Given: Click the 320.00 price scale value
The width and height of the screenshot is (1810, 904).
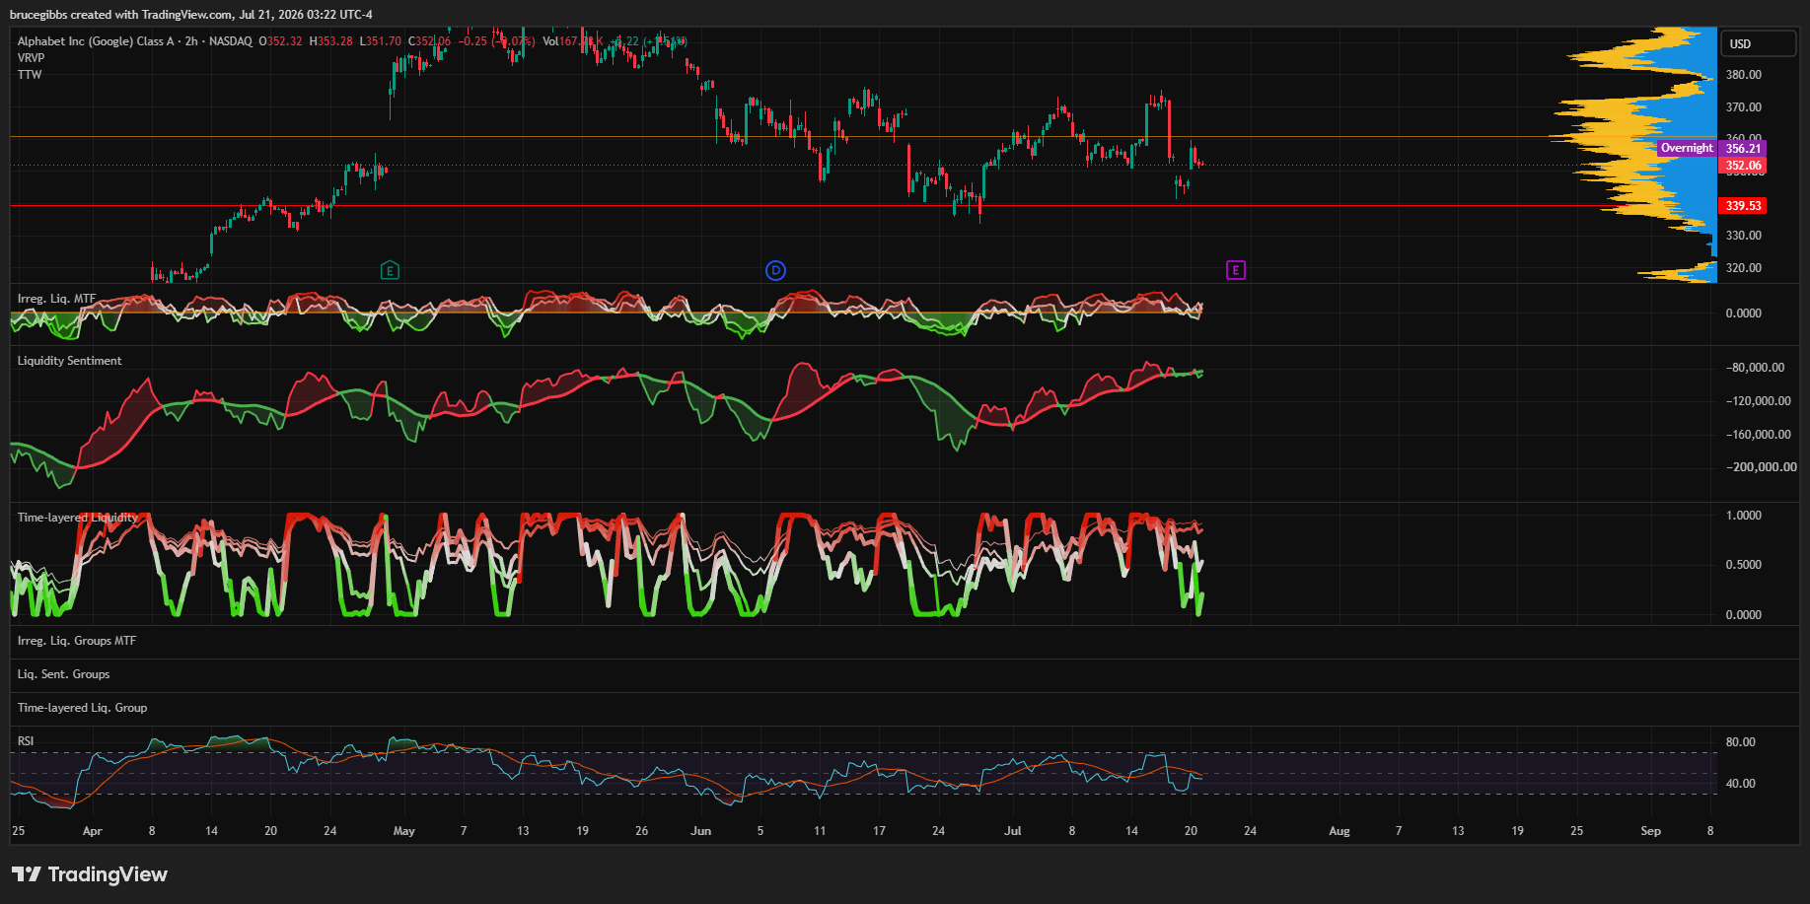Looking at the screenshot, I should point(1744,268).
